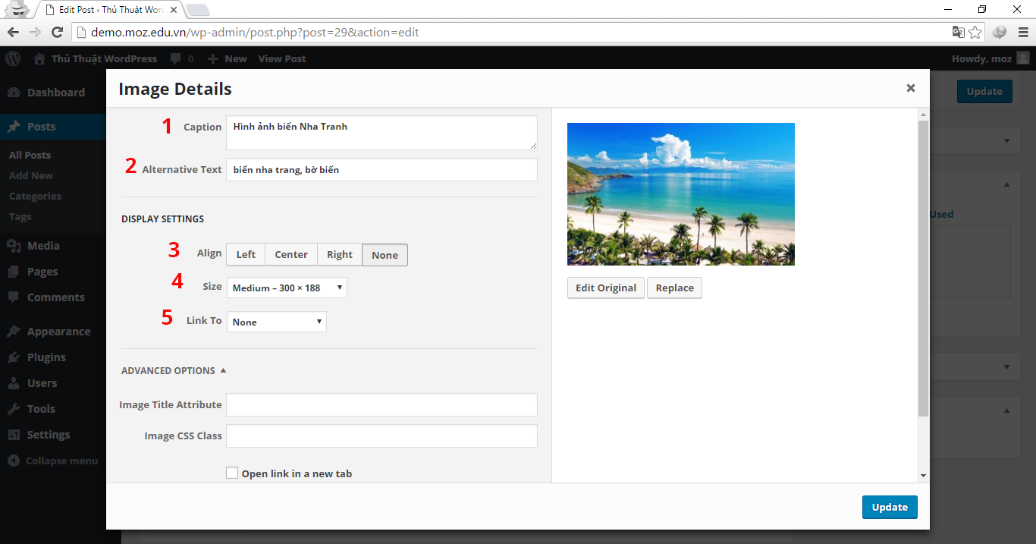Click the Settings sliders icon in sidebar
Image resolution: width=1036 pixels, height=544 pixels.
(x=14, y=435)
